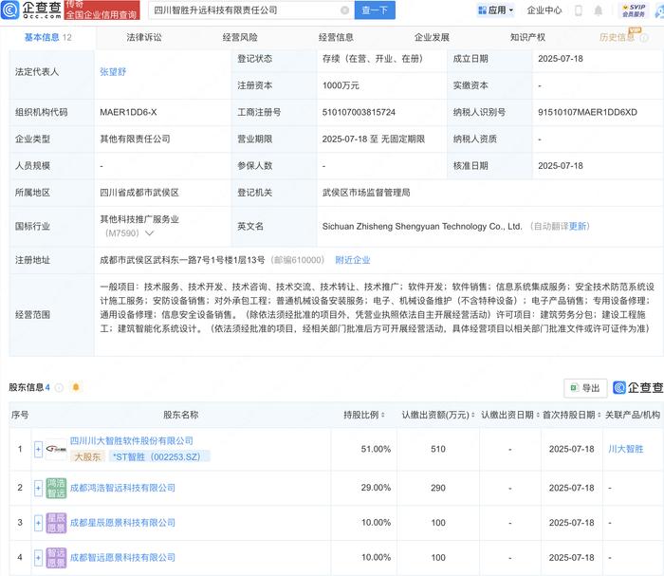Switch to 法律诉讼 tab
This screenshot has width=664, height=576.
tap(144, 37)
